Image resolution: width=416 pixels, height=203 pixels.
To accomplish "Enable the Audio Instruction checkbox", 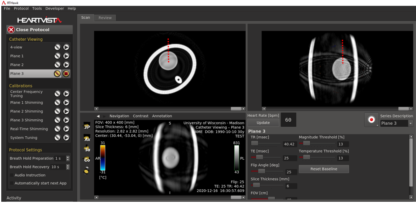I will tap(12, 175).
